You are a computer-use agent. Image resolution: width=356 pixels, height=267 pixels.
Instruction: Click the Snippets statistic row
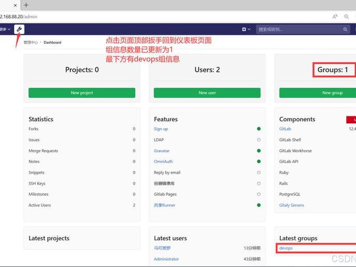[82, 172]
